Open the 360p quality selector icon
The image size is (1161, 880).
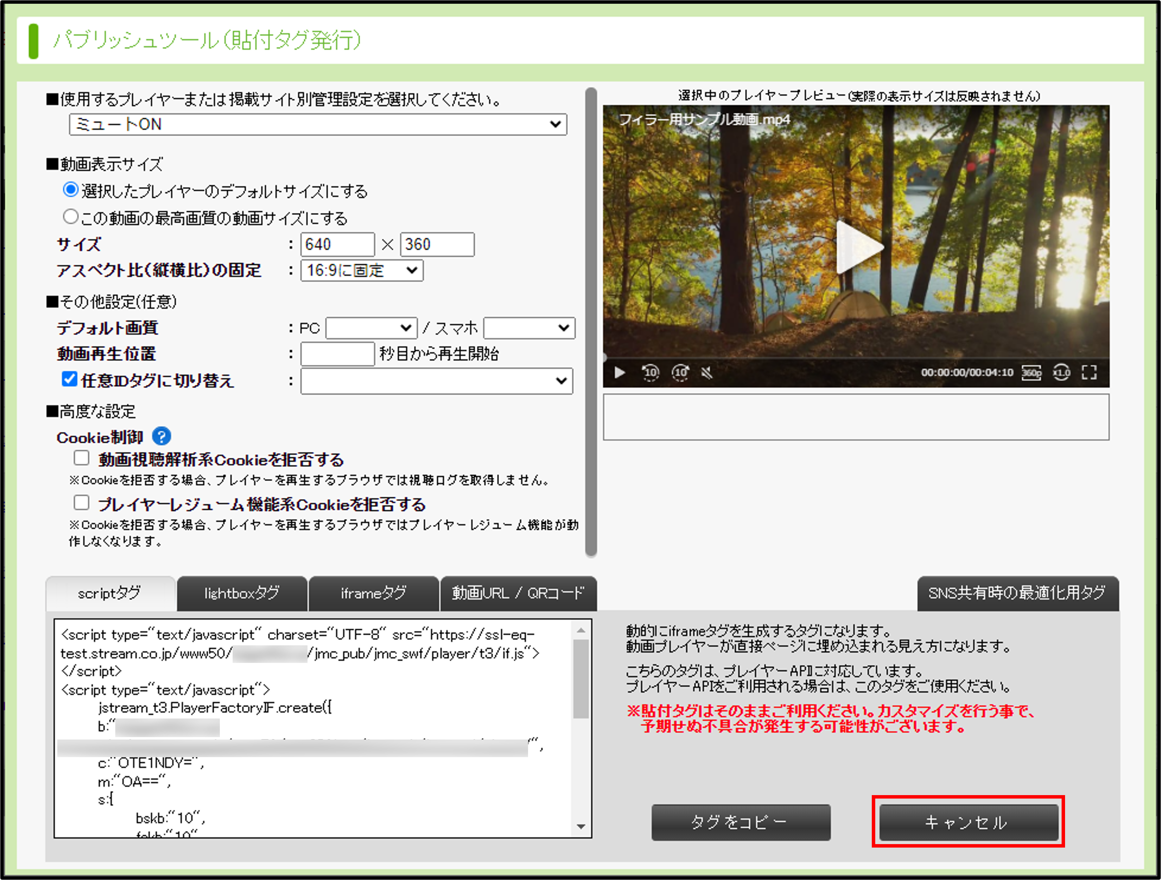1031,373
